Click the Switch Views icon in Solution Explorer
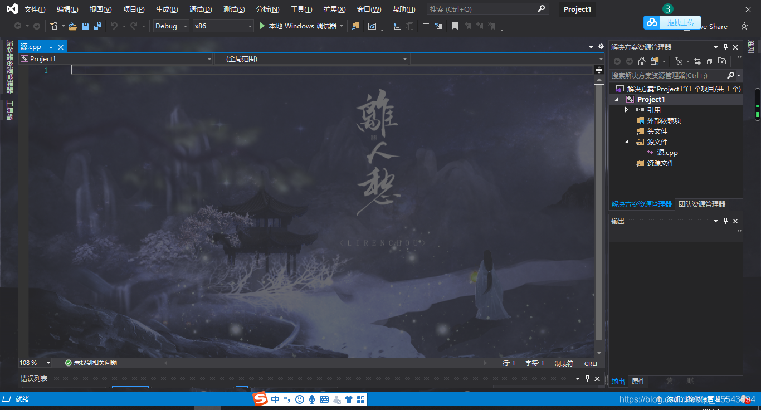This screenshot has width=761, height=410. 654,61
